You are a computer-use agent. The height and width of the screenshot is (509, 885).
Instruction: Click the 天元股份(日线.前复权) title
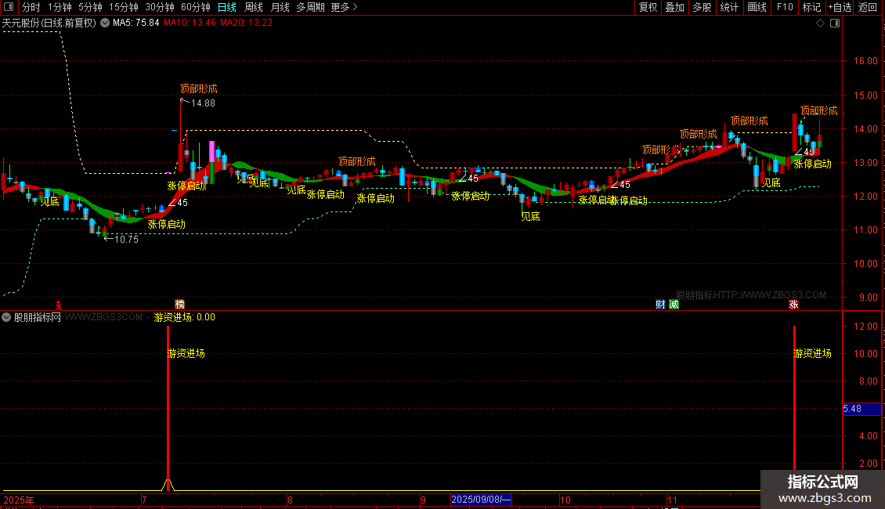coord(49,23)
